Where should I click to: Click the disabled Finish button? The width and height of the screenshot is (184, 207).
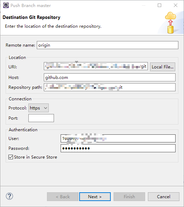pyautogui.click(x=129, y=197)
